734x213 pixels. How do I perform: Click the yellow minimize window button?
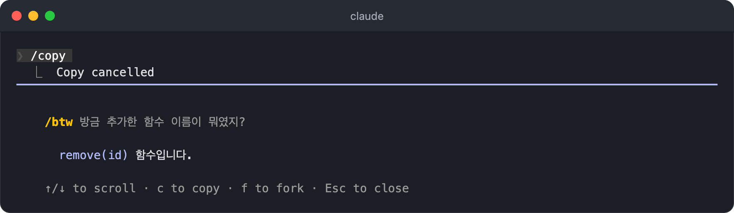click(33, 16)
